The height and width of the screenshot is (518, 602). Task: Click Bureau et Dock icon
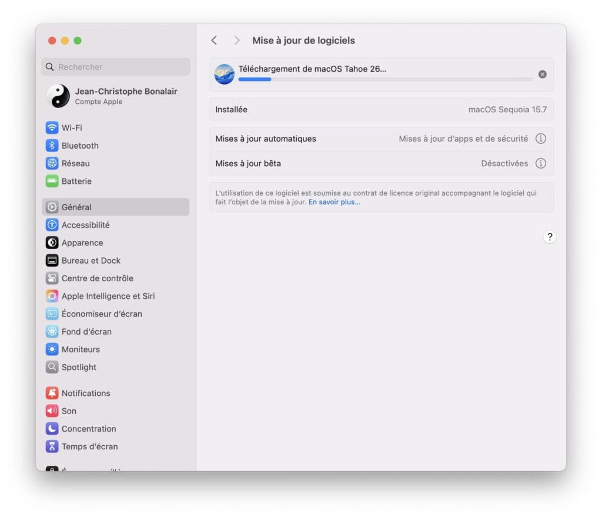click(52, 260)
